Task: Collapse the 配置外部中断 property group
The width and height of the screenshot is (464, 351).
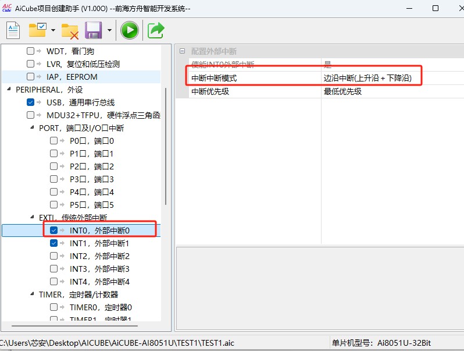Action: point(183,51)
